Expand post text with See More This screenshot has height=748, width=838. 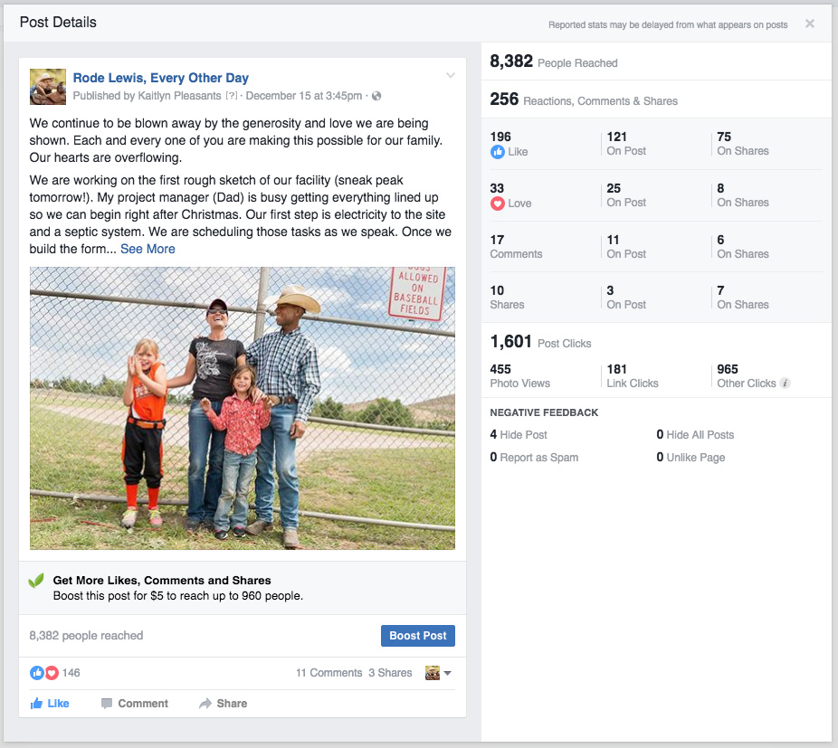pyautogui.click(x=148, y=249)
